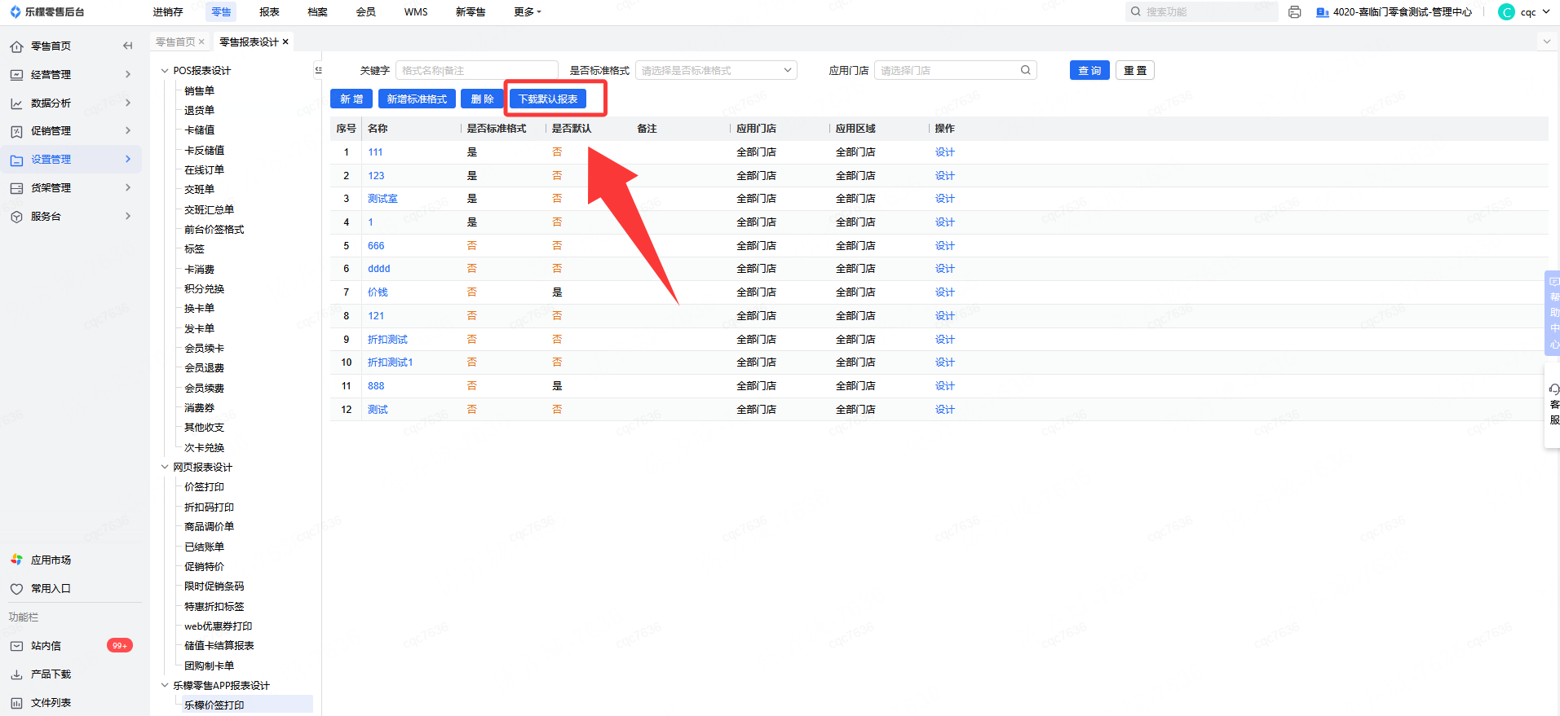Image resolution: width=1560 pixels, height=716 pixels.
Task: Open 报表 top menu
Action: [x=269, y=12]
